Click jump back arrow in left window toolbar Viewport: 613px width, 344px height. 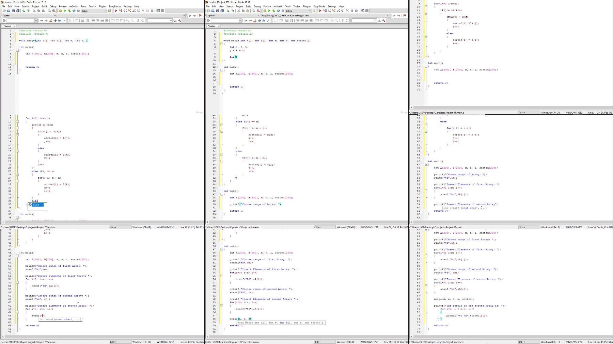point(190,15)
